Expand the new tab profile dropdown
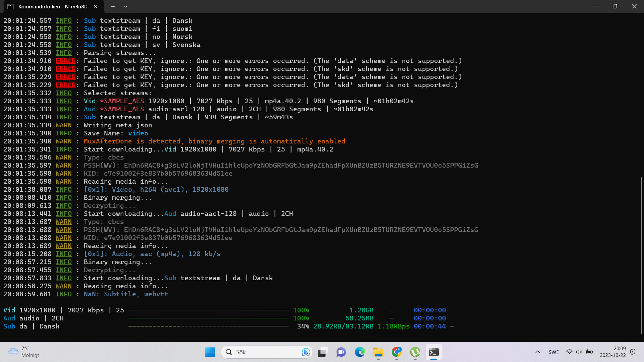The width and height of the screenshot is (644, 362). (x=125, y=6)
